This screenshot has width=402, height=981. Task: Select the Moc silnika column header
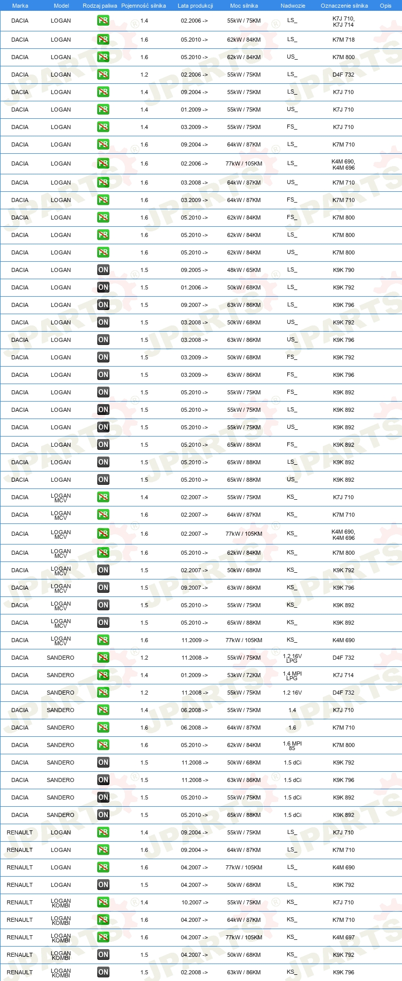pos(244,6)
